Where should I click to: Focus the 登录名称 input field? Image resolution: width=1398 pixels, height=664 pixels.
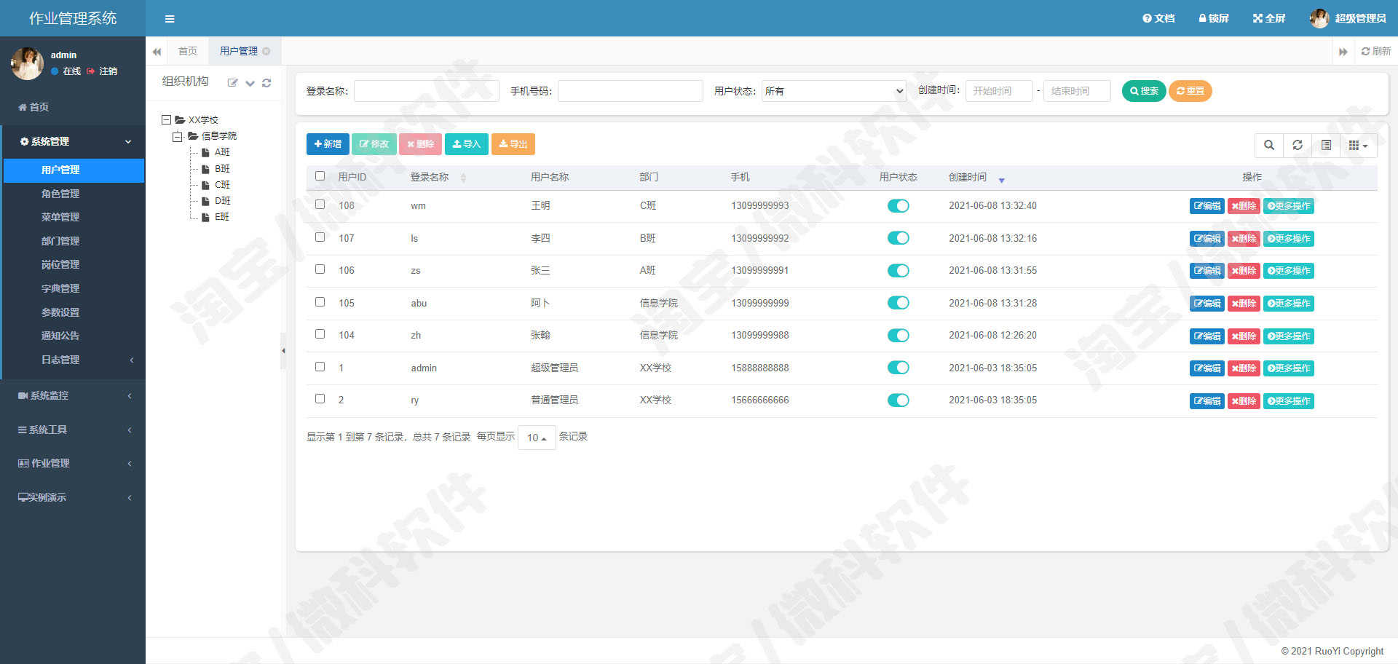tap(426, 91)
